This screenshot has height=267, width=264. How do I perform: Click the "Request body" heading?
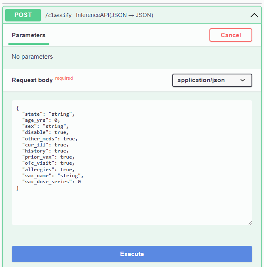pyautogui.click(x=32, y=80)
